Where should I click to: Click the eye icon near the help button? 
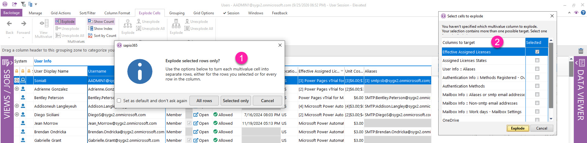coord(576,13)
